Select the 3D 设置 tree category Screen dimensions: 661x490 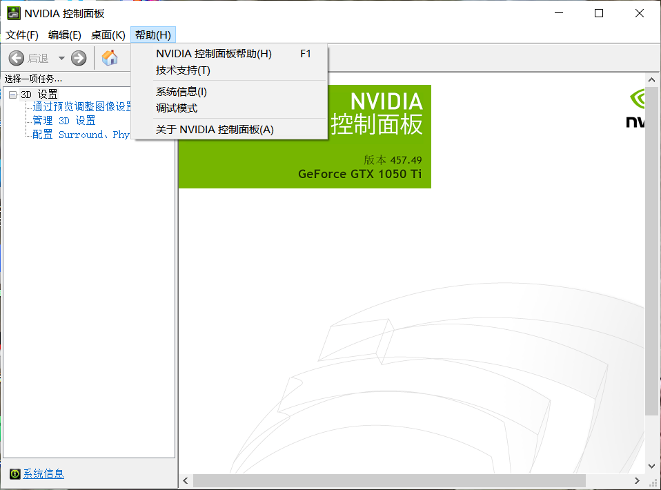click(39, 95)
